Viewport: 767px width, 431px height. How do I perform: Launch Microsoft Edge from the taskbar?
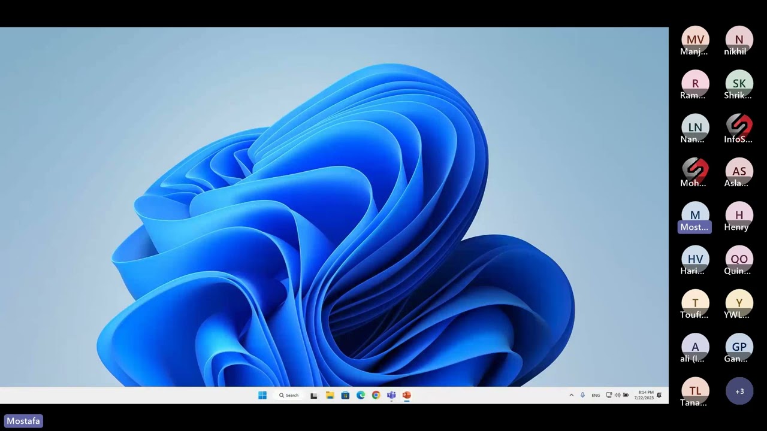coord(361,395)
